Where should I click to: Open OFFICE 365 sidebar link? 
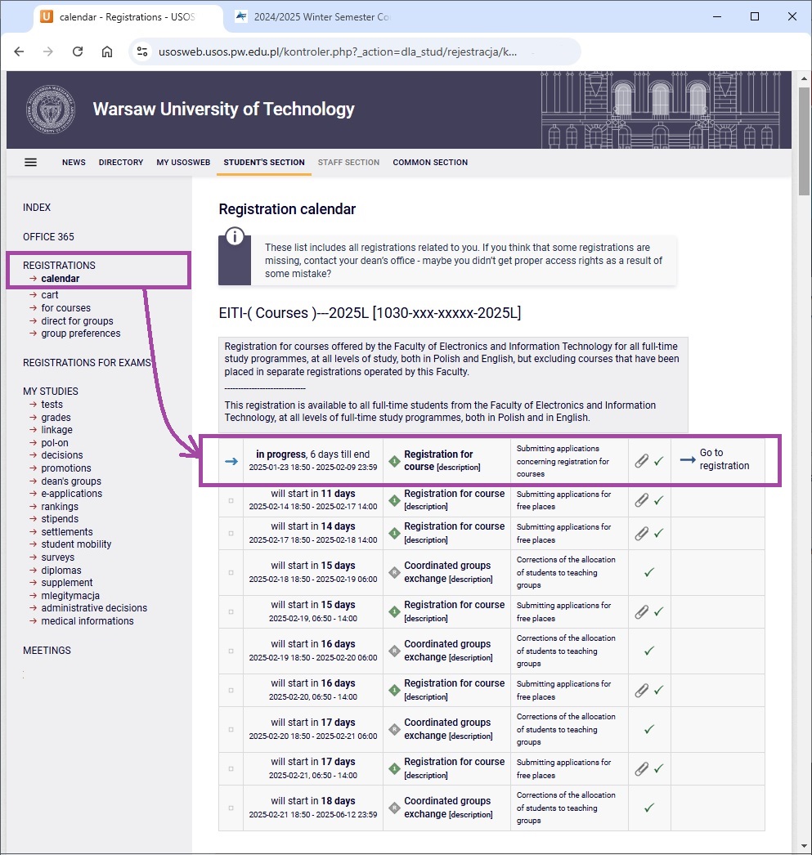click(x=48, y=237)
